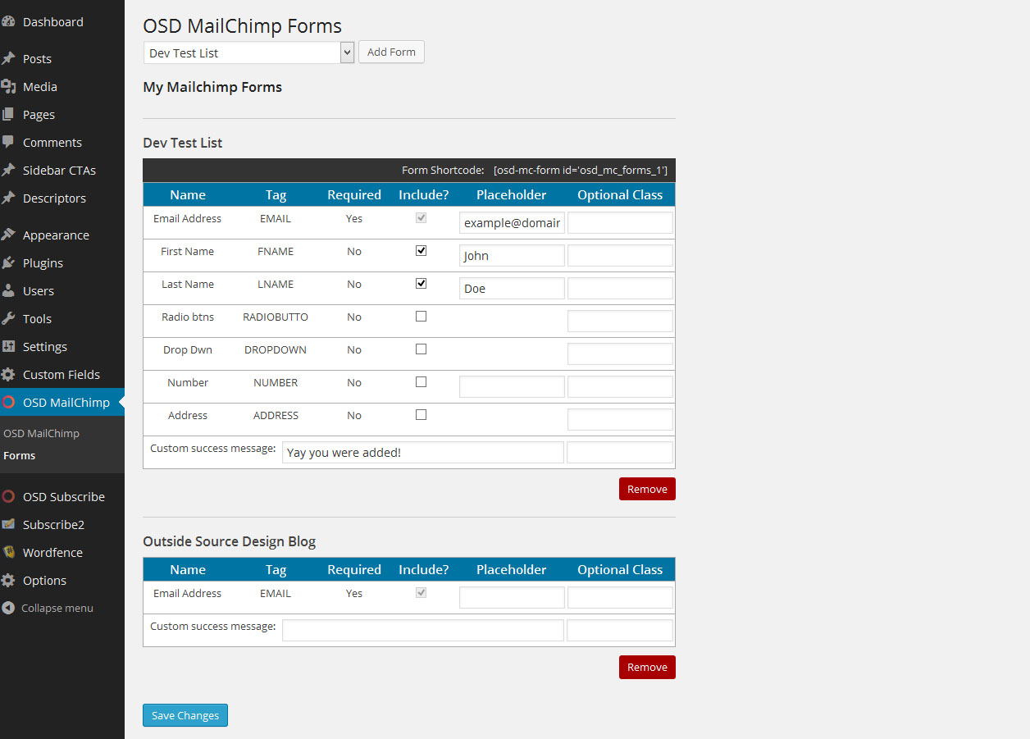1030x739 pixels.
Task: Click Custom success message field 'Yay you were added!'
Action: tap(423, 452)
